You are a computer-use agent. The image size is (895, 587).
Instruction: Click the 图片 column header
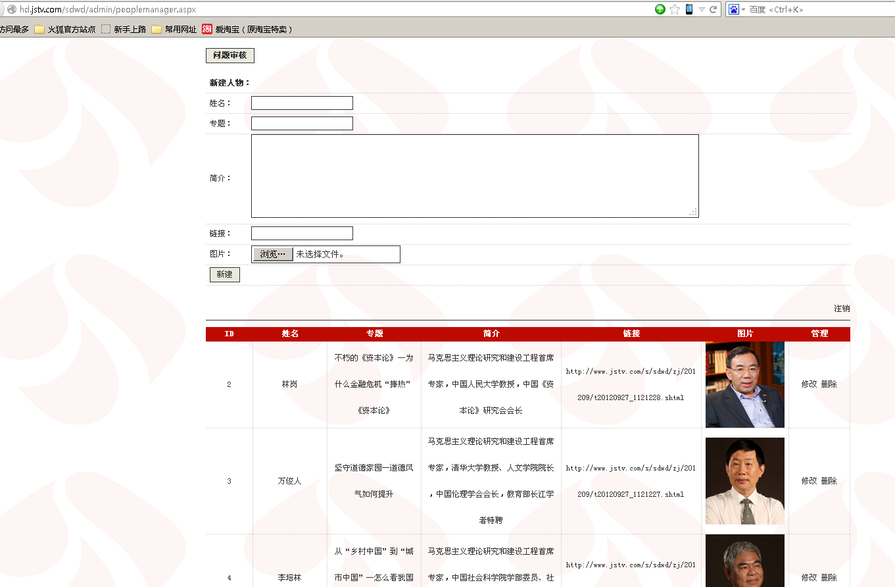(745, 334)
